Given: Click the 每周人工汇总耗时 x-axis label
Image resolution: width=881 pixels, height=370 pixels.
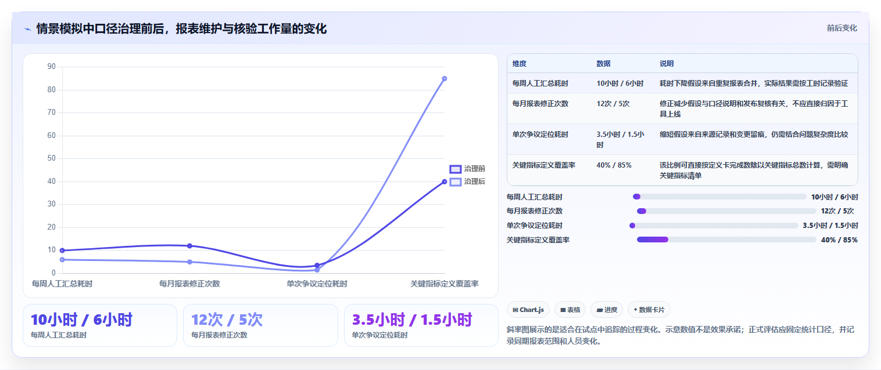Looking at the screenshot, I should coord(62,284).
